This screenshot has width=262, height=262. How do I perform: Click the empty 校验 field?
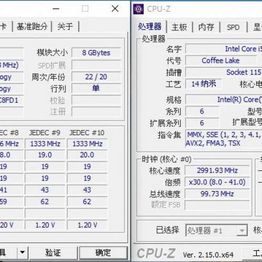click(x=96, y=100)
